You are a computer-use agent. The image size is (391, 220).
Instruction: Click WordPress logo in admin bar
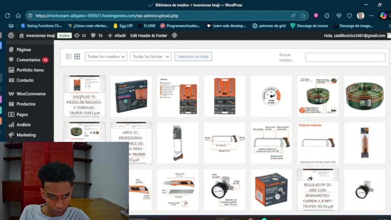[11, 35]
